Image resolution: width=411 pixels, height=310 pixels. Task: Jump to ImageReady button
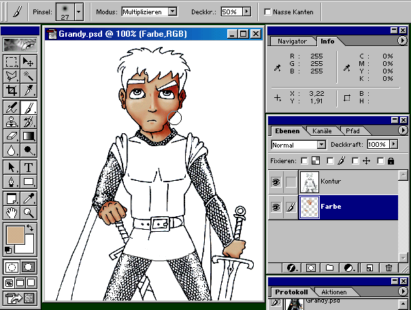(x=20, y=298)
